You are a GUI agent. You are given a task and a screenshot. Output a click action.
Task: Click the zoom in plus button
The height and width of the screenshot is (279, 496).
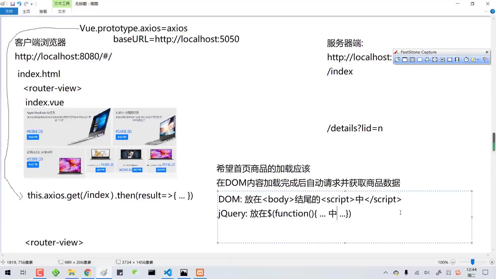tap(492, 262)
